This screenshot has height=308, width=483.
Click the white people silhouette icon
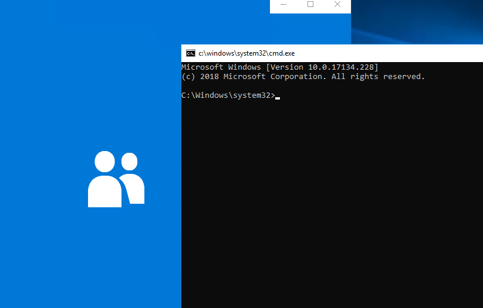coord(116,179)
